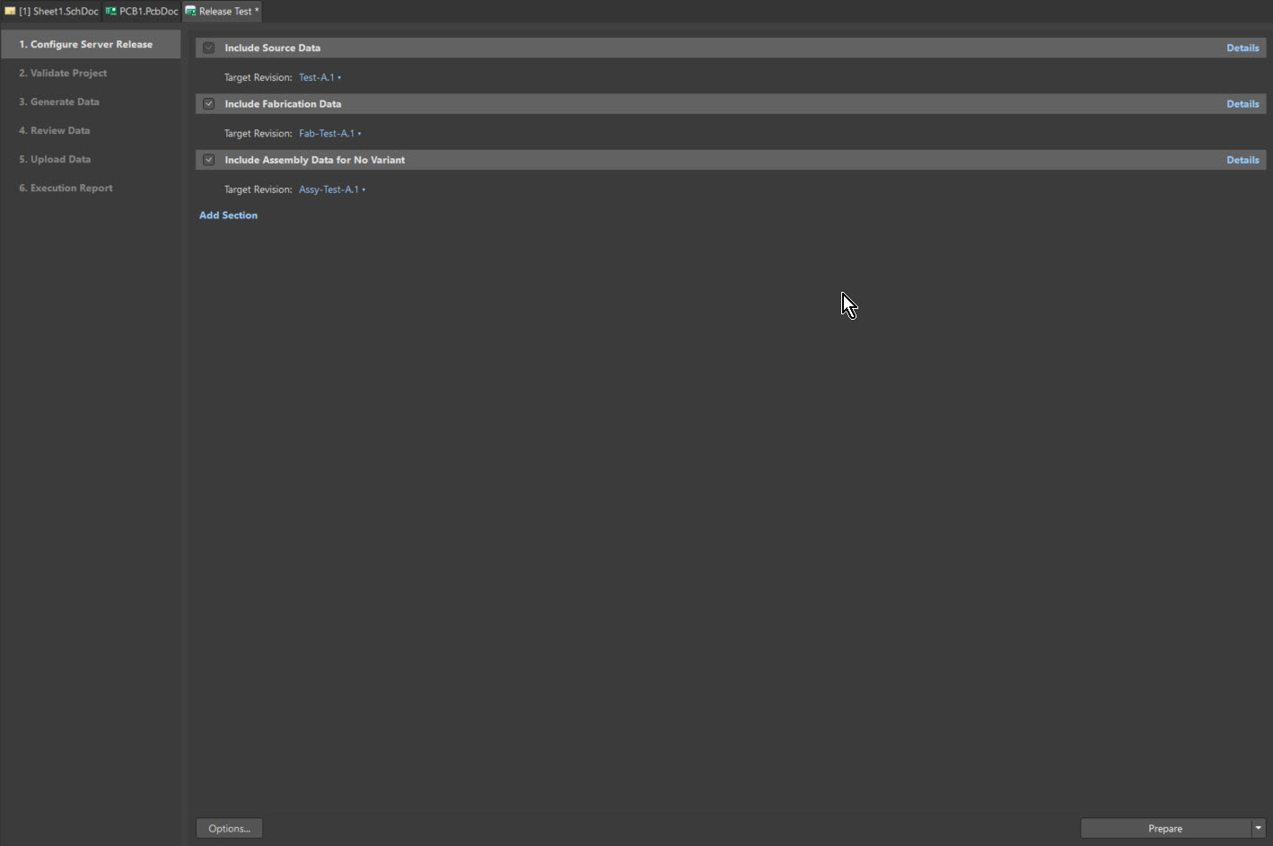Go to step 5 Upload Data
The image size is (1273, 846).
click(x=91, y=159)
